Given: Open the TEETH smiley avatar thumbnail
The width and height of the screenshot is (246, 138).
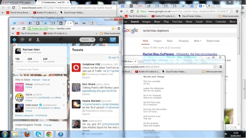Looking at the screenshot, I should point(19,97).
